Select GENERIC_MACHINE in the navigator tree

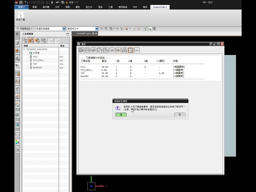[37, 49]
